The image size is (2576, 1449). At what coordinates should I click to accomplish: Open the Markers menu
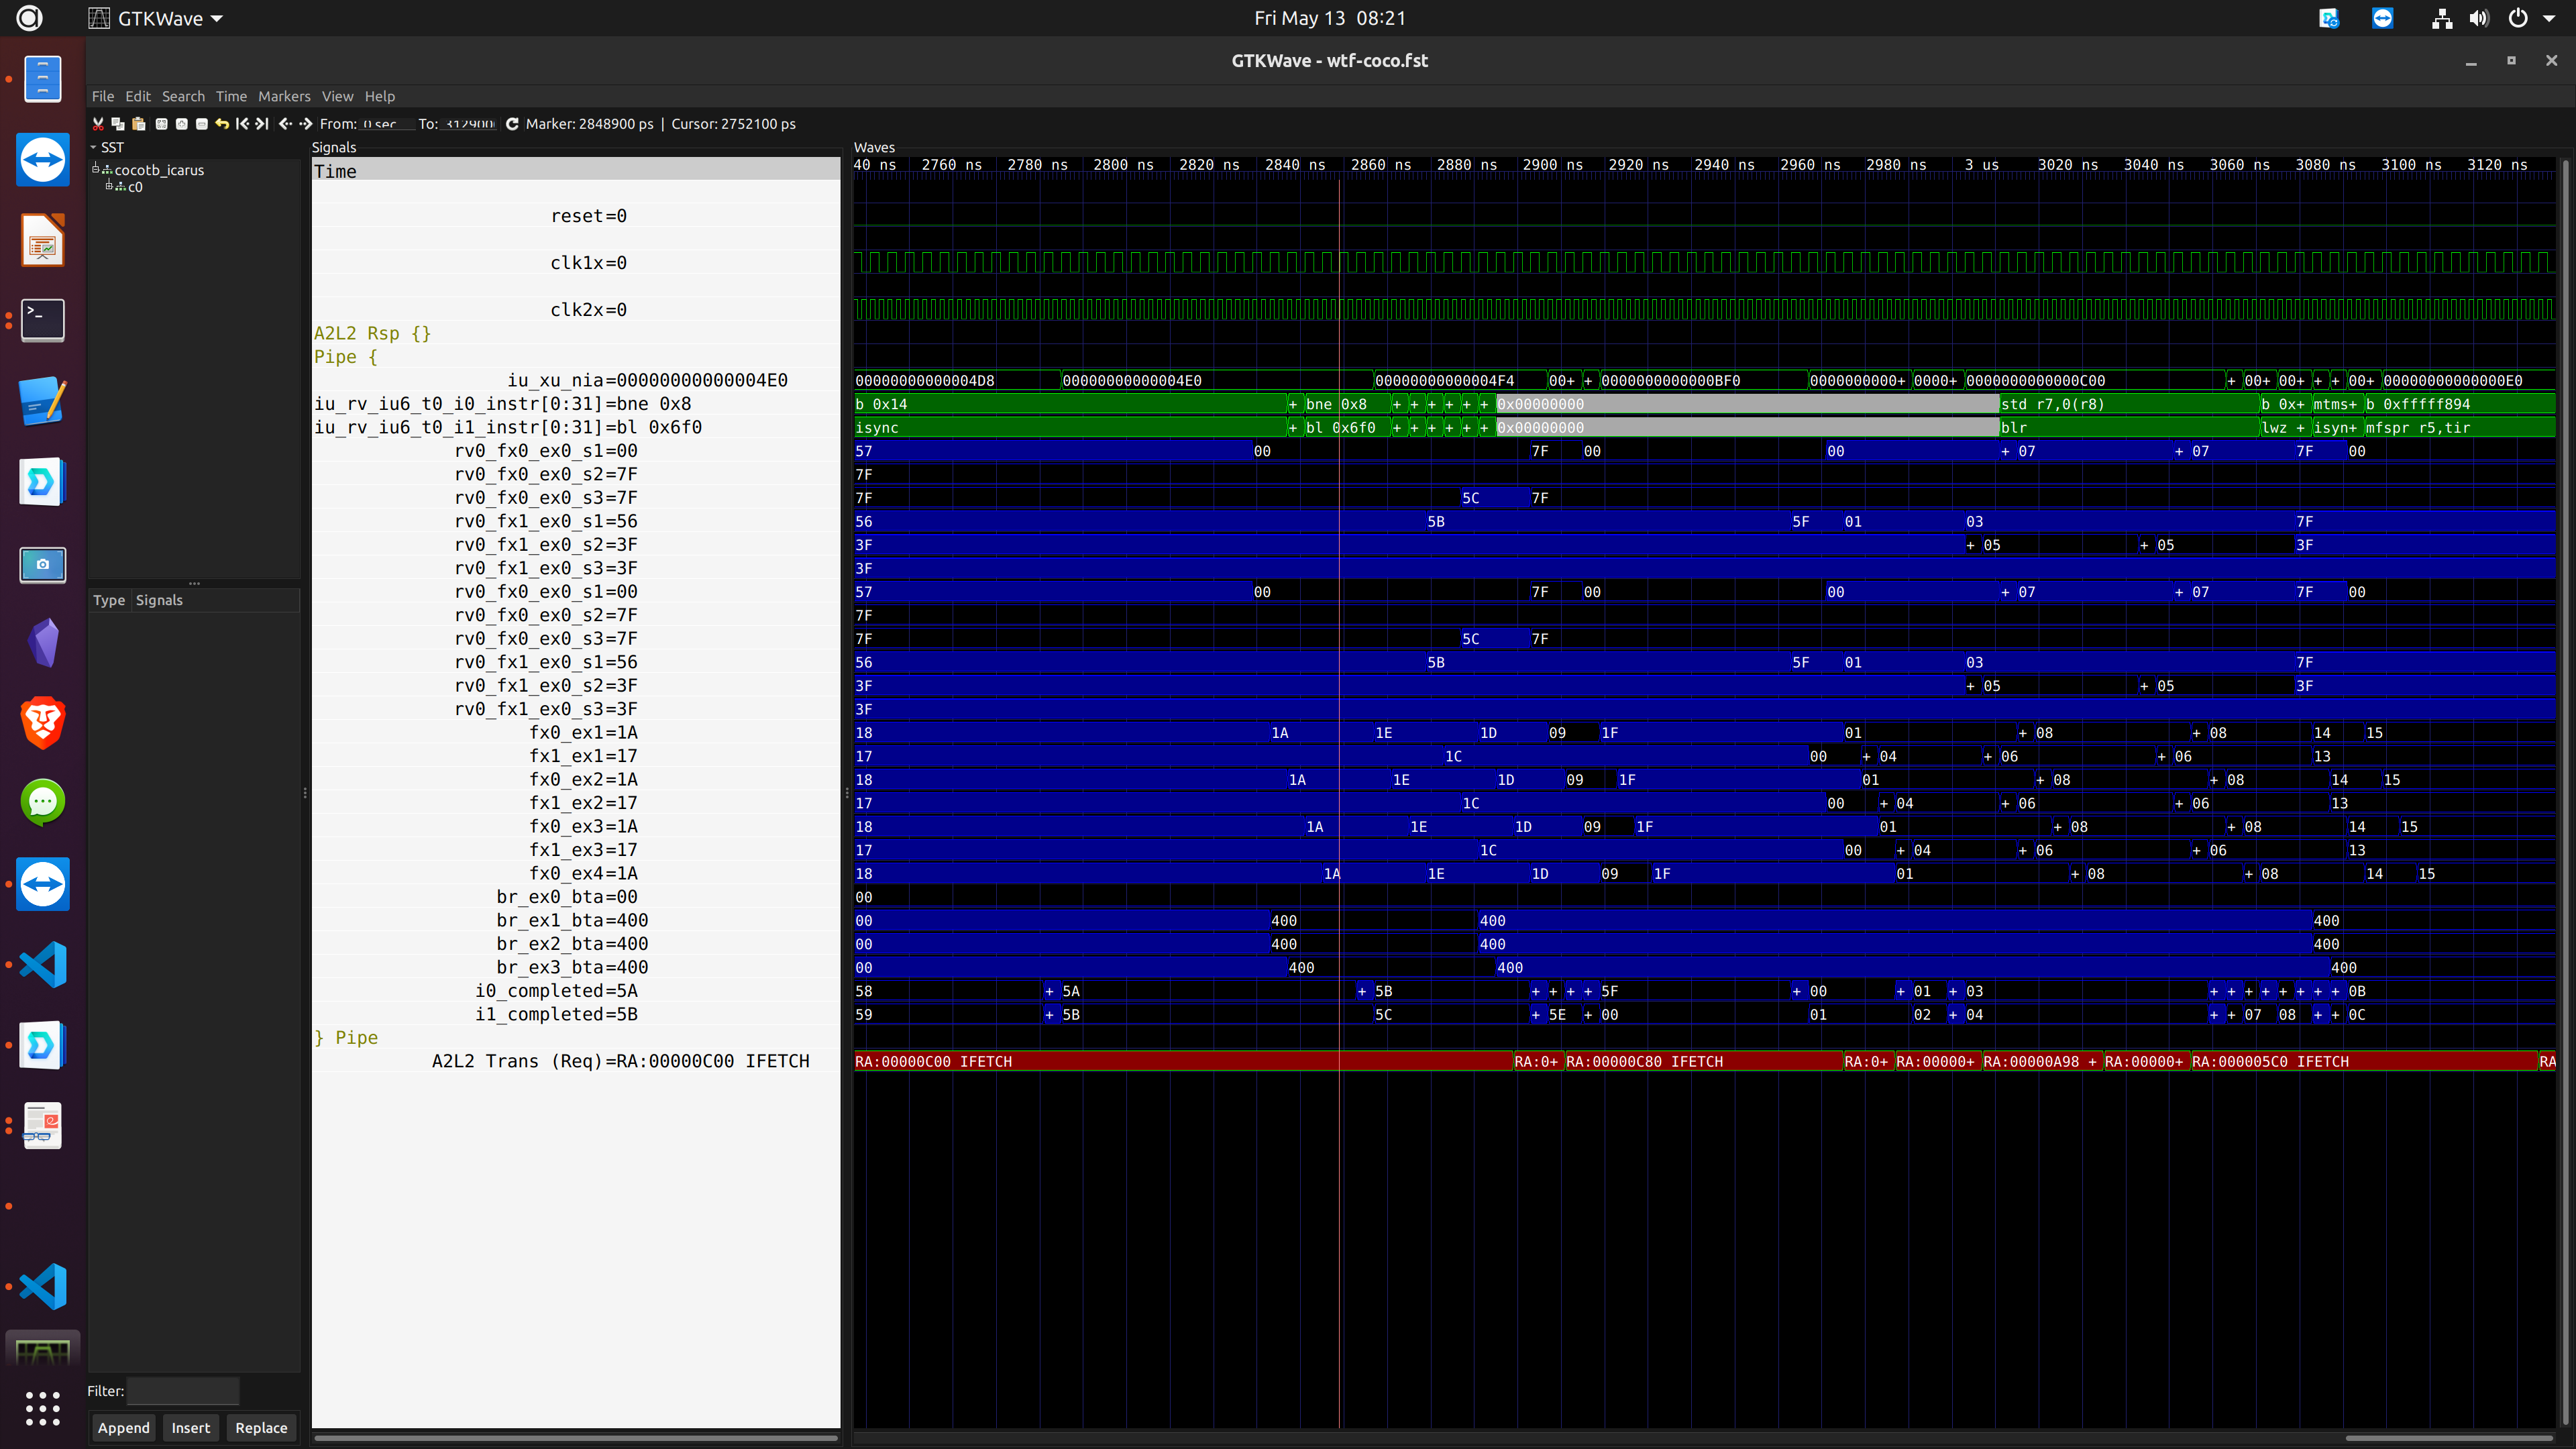coord(284,96)
